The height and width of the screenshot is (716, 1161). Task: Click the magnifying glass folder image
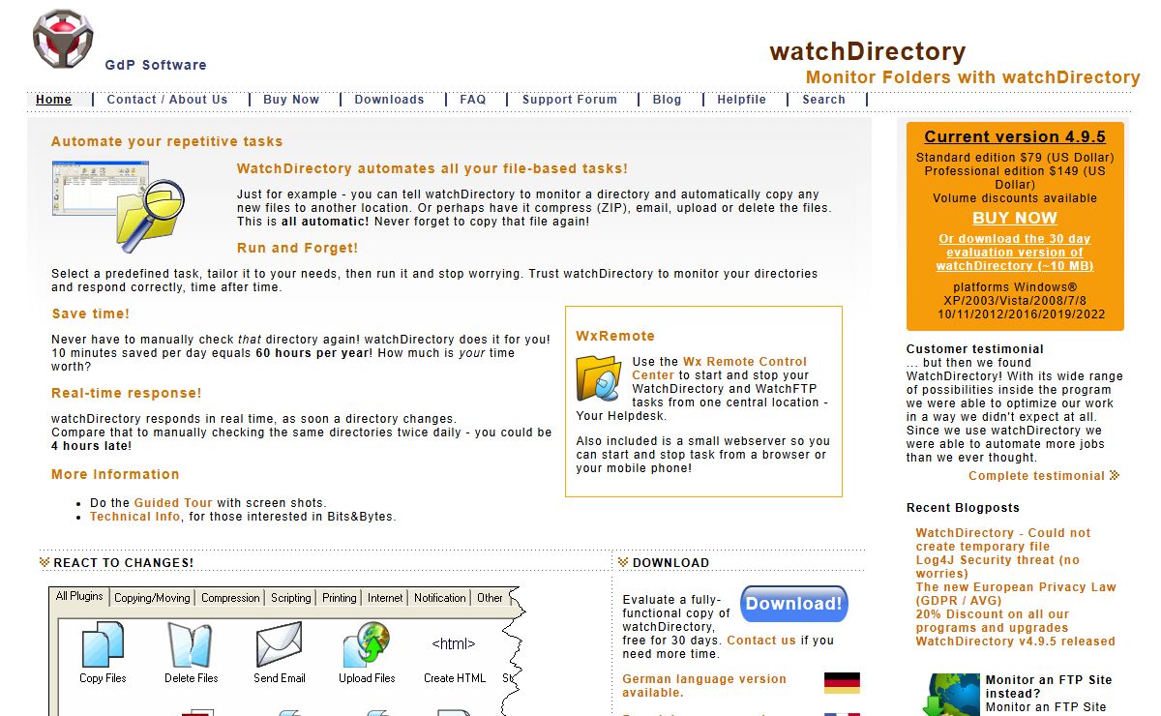pyautogui.click(x=119, y=208)
